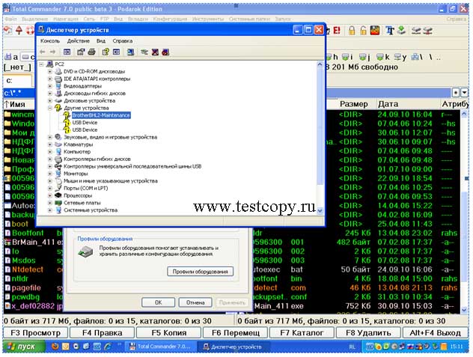Expand Сетевые платы node
473x357 pixels.
pos(50,203)
